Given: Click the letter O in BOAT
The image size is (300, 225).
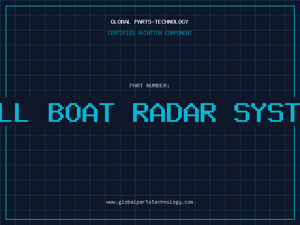Looking at the screenshot, I should (73, 112).
